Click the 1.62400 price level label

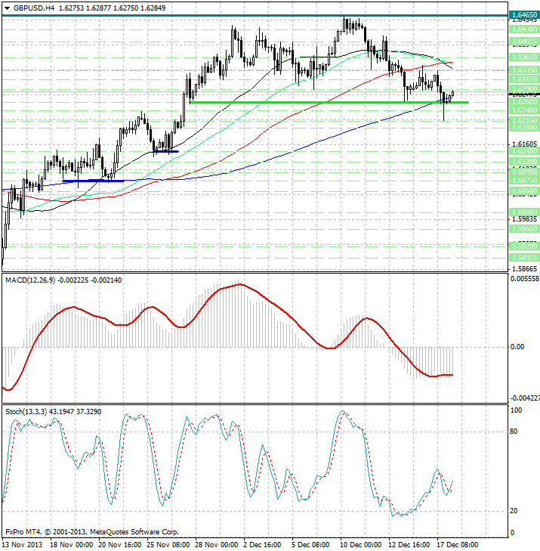click(x=524, y=110)
